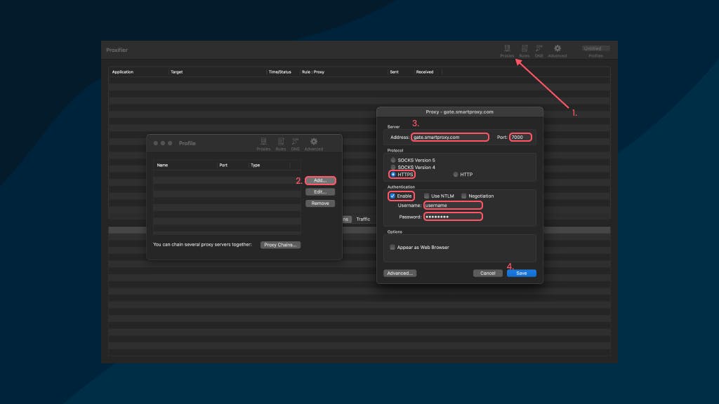Click the Time/Status column header
719x404 pixels.
coord(279,72)
